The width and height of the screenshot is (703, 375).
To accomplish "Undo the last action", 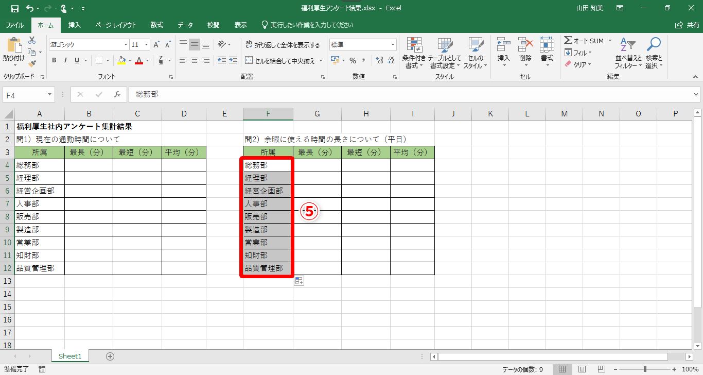I will [x=30, y=8].
